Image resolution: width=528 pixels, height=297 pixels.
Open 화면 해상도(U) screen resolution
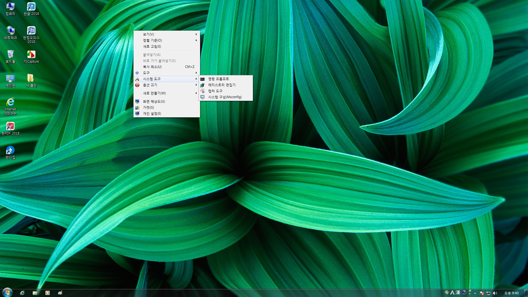tap(167, 101)
